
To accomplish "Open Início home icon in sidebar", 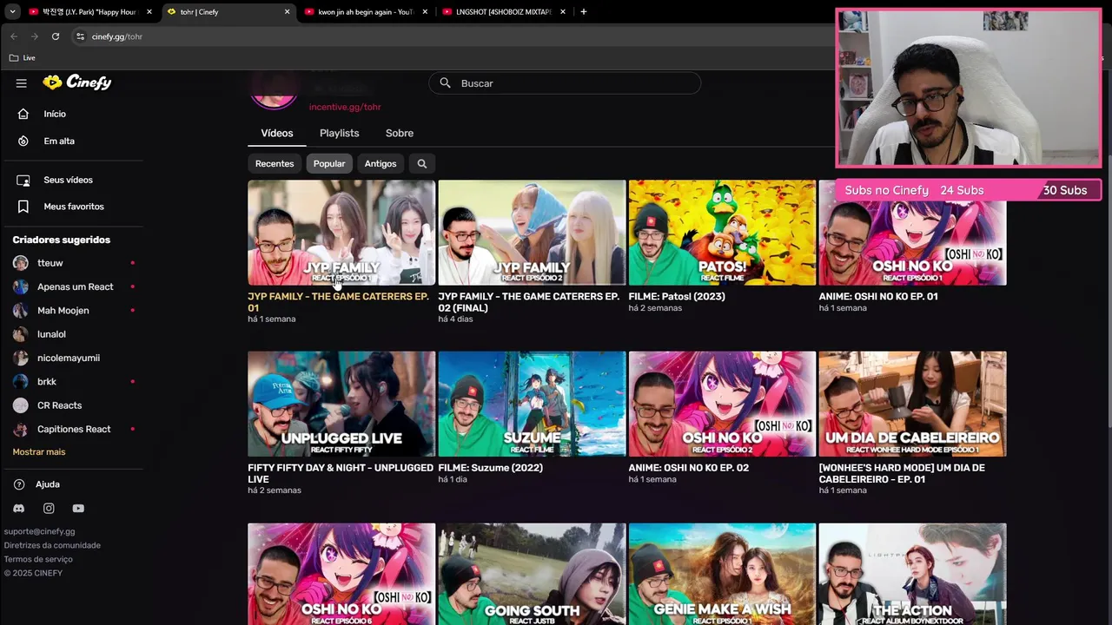I will coord(23,114).
